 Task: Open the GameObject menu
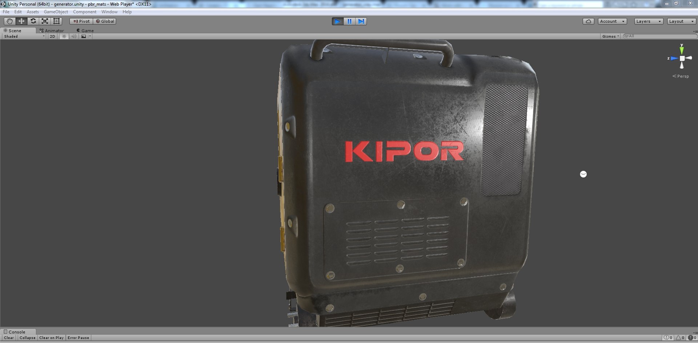click(56, 12)
